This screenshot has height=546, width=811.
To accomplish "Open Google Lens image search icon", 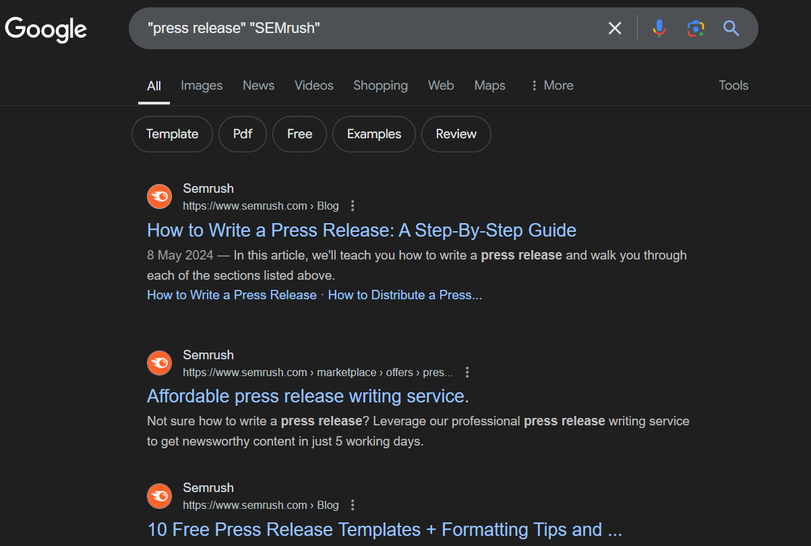I will click(x=696, y=28).
